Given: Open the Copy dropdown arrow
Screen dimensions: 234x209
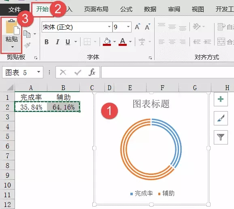Looking at the screenshot, I should coord(35,34).
